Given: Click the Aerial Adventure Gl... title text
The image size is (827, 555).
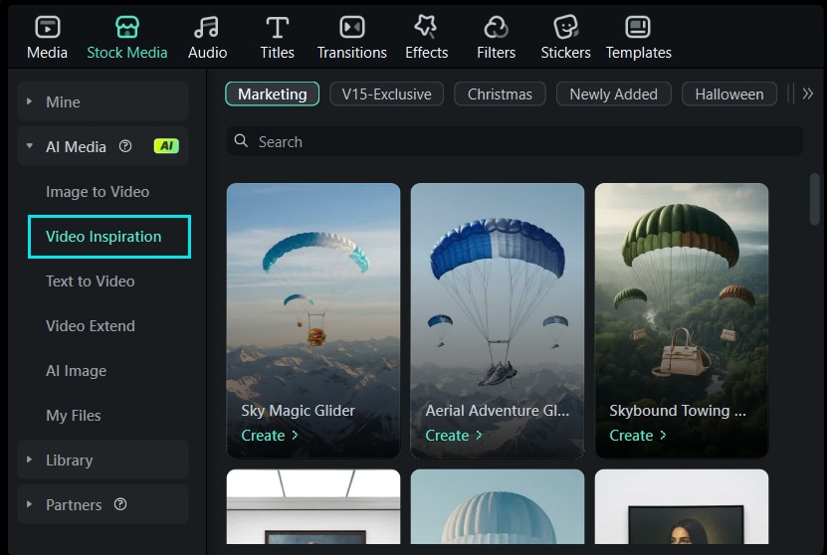Looking at the screenshot, I should [498, 410].
